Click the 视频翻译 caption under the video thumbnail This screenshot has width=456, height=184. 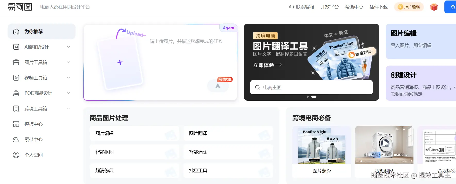click(384, 171)
